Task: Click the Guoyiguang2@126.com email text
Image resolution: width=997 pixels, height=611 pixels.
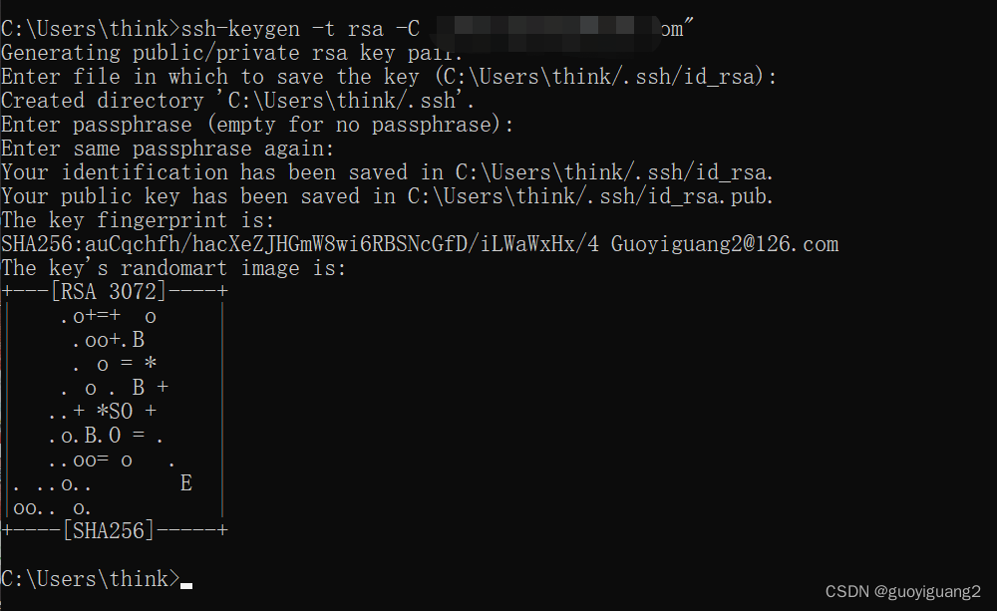Action: pyautogui.click(x=725, y=244)
